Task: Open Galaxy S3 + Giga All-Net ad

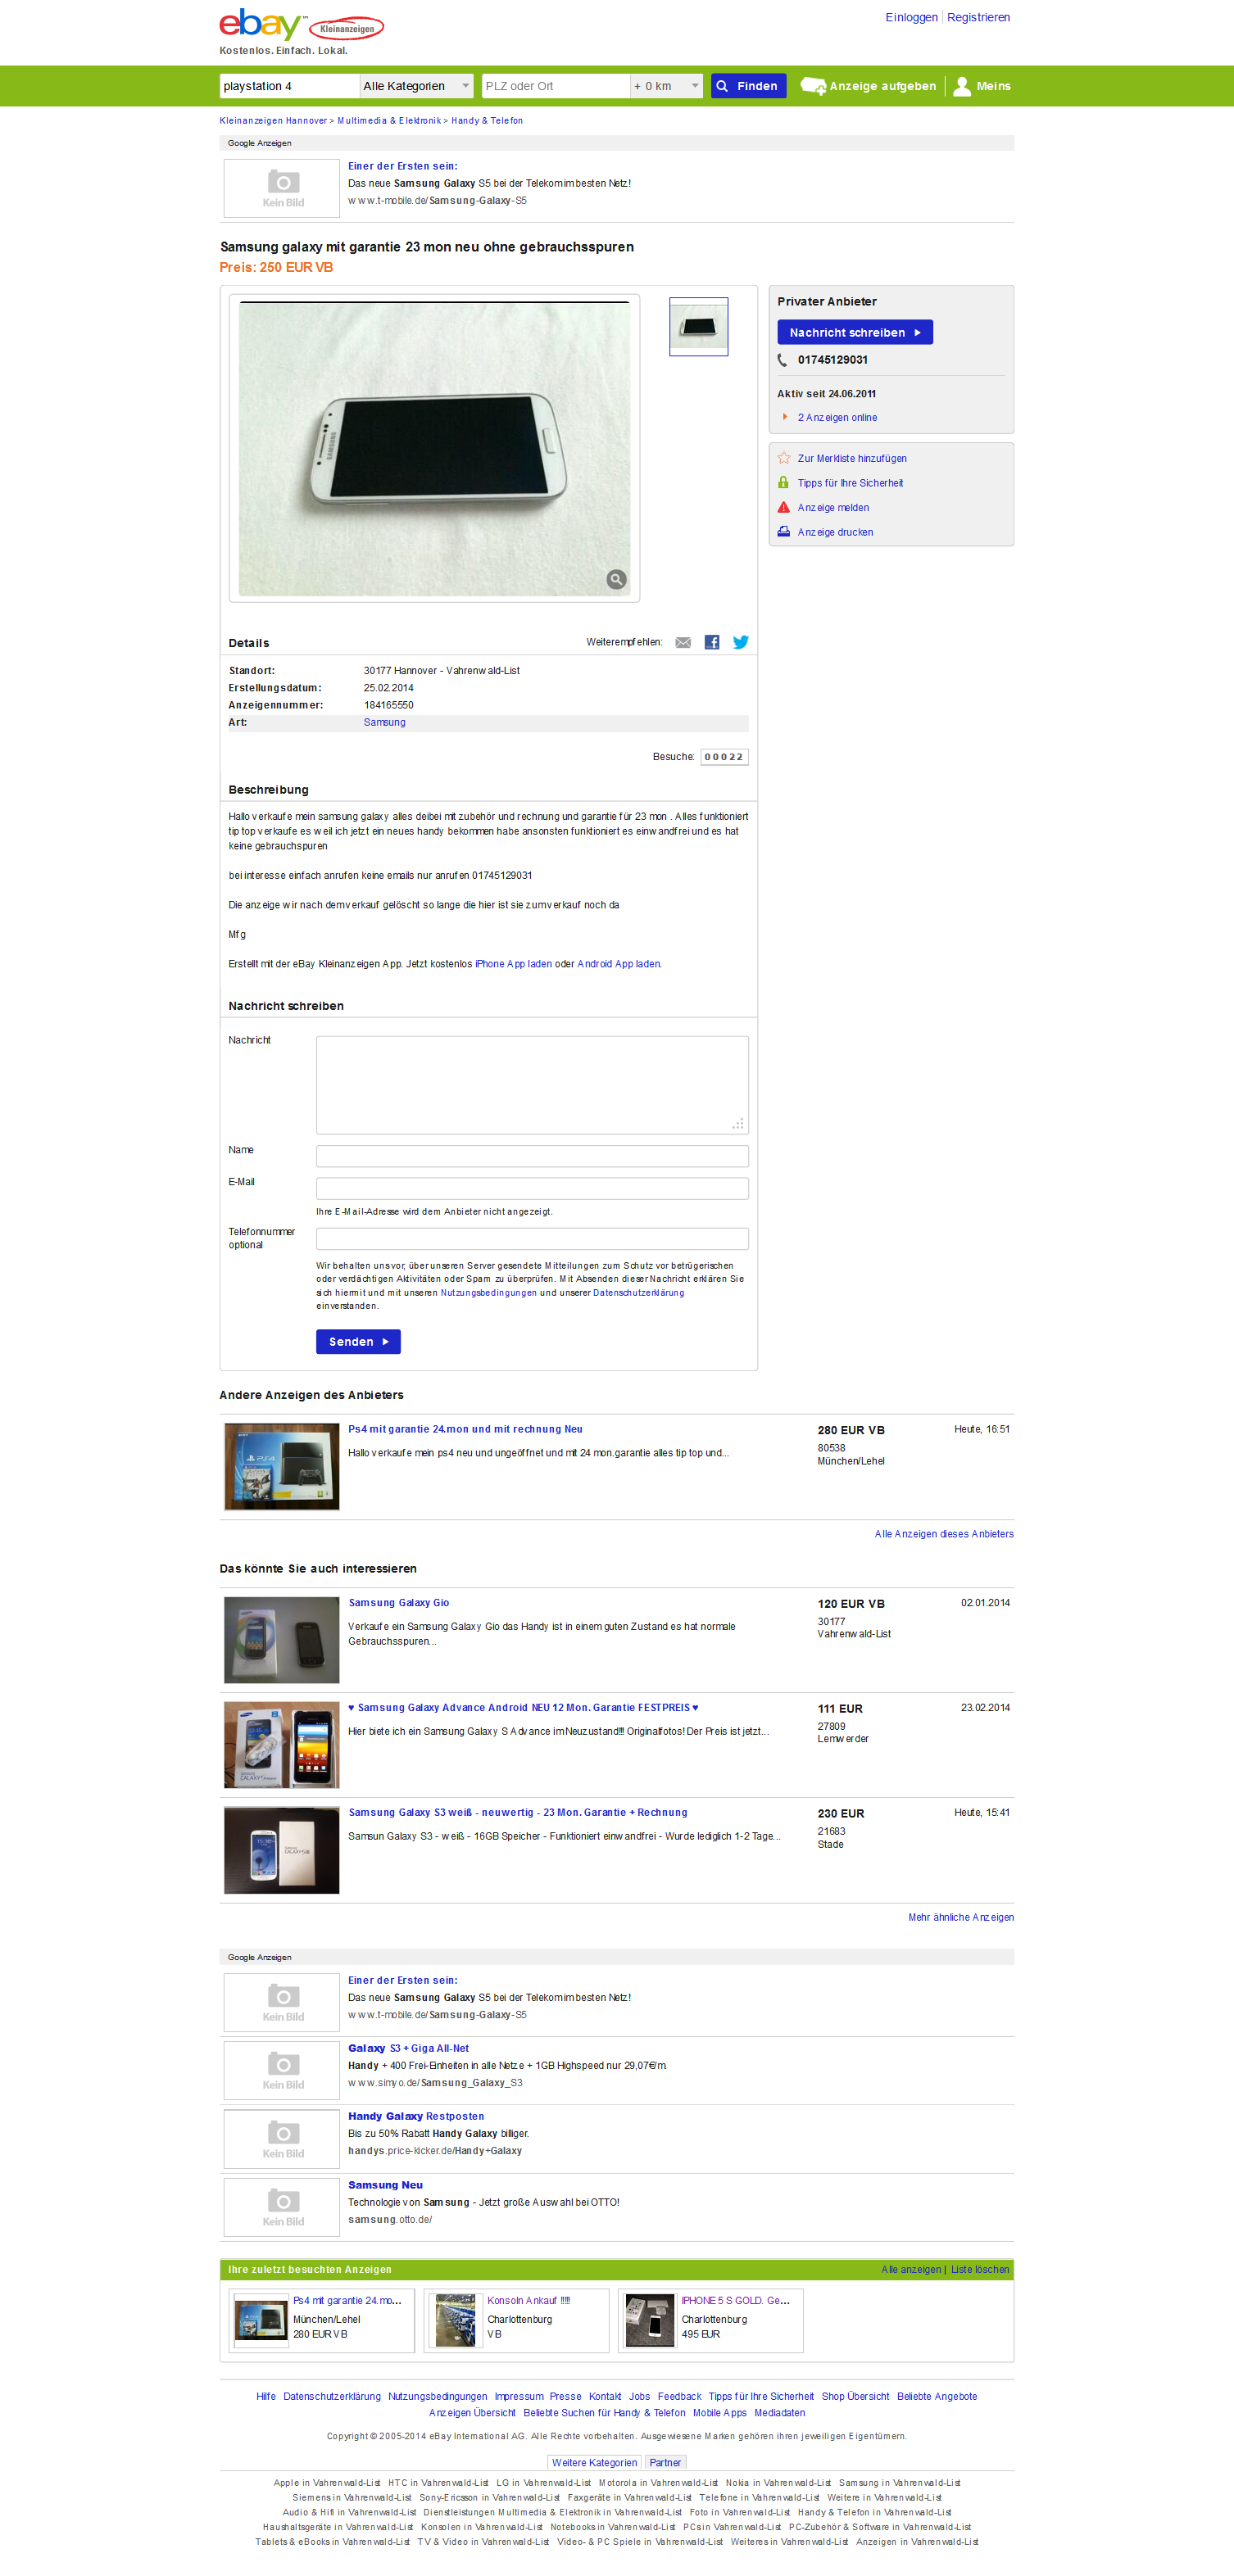Action: [x=408, y=2049]
